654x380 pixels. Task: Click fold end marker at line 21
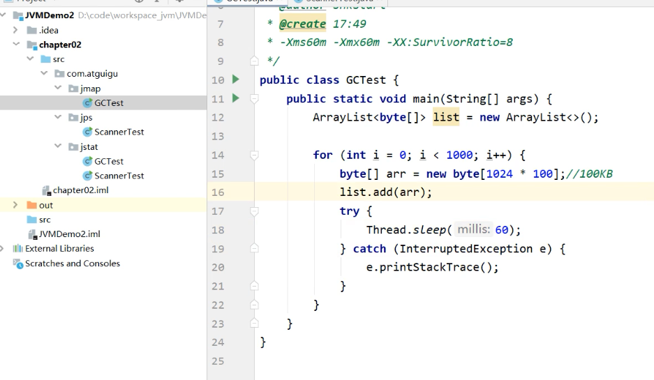click(254, 286)
